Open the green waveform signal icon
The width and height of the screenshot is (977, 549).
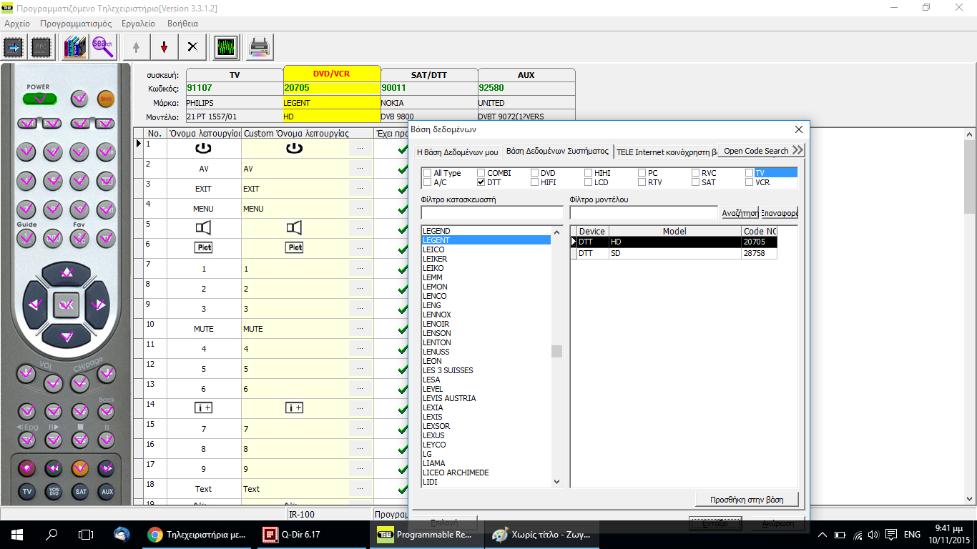coord(226,47)
